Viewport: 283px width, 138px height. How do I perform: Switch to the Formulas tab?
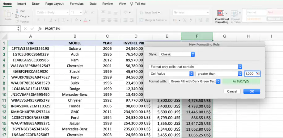point(77,4)
